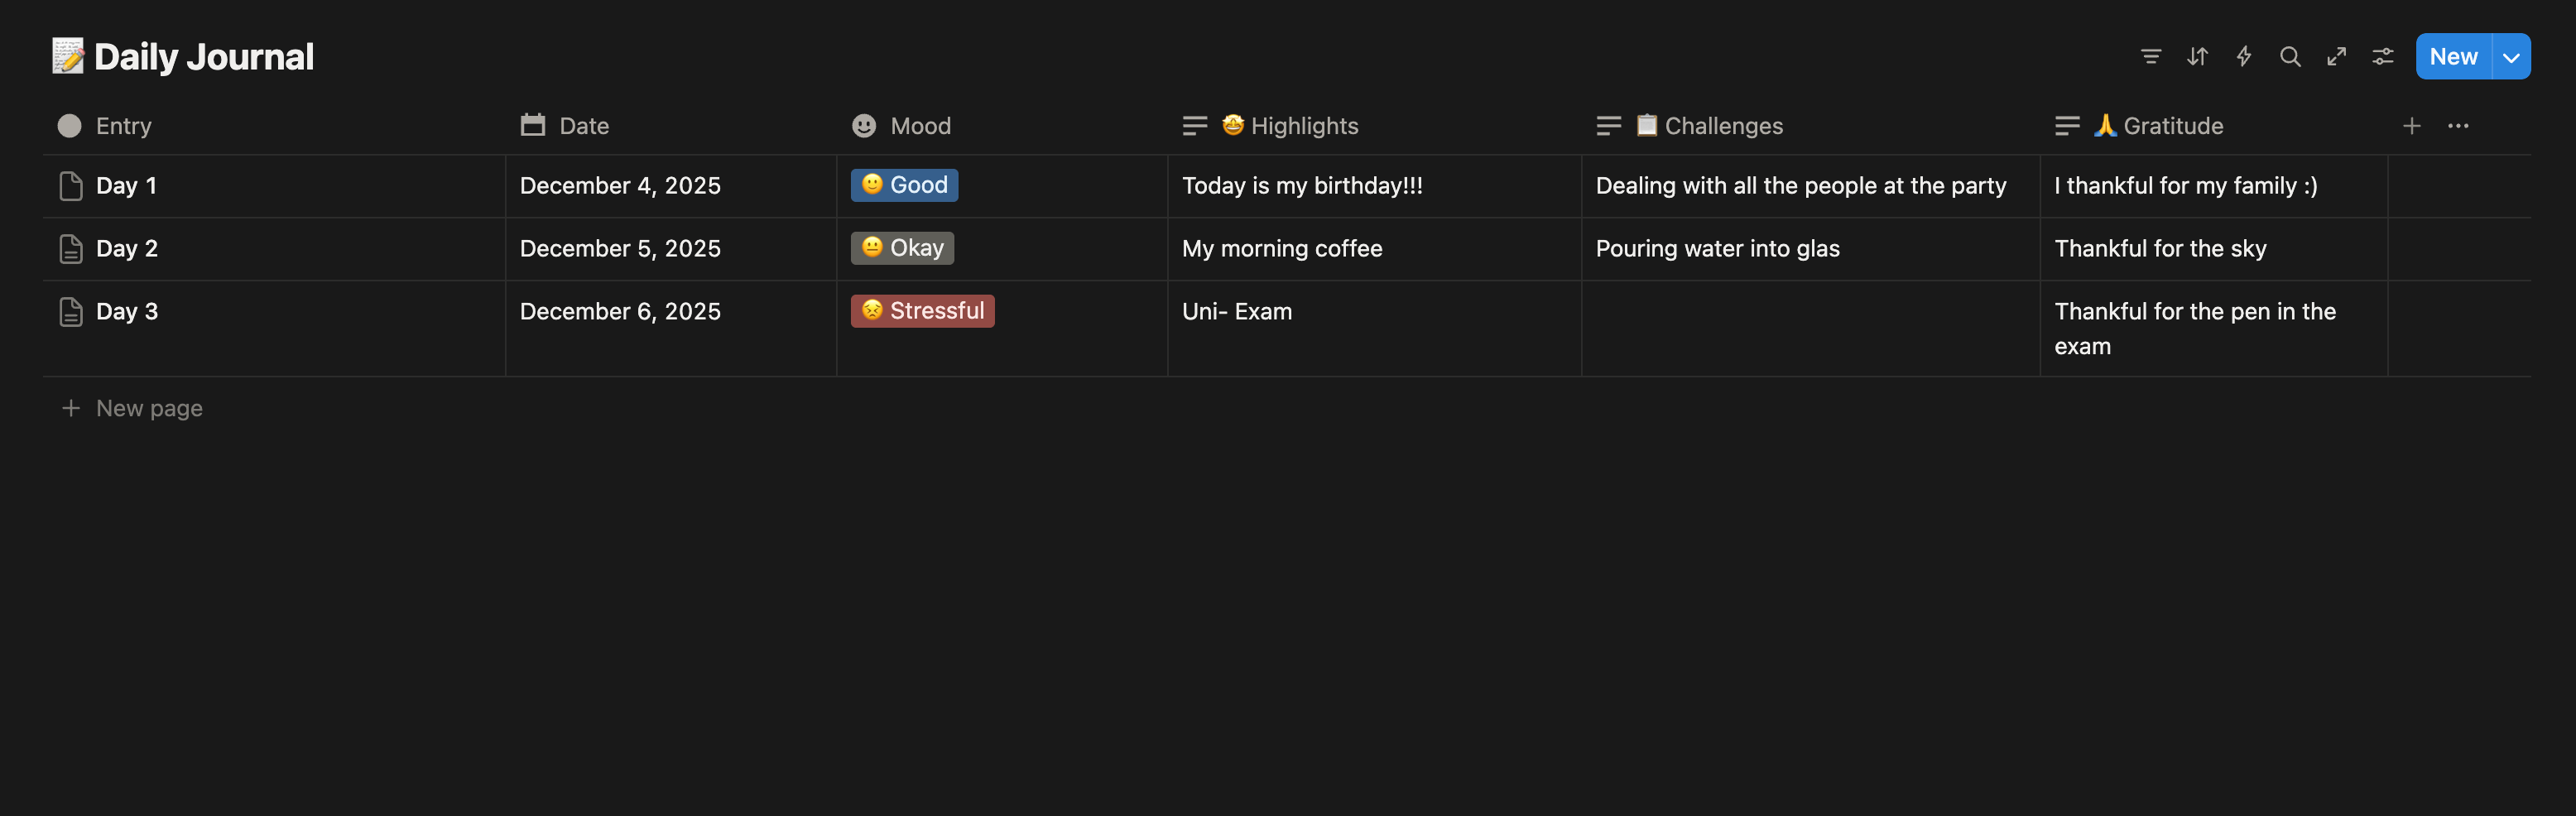Expand the dropdown arrow beside New
Screen dimensions: 2576x816
click(2511, 57)
